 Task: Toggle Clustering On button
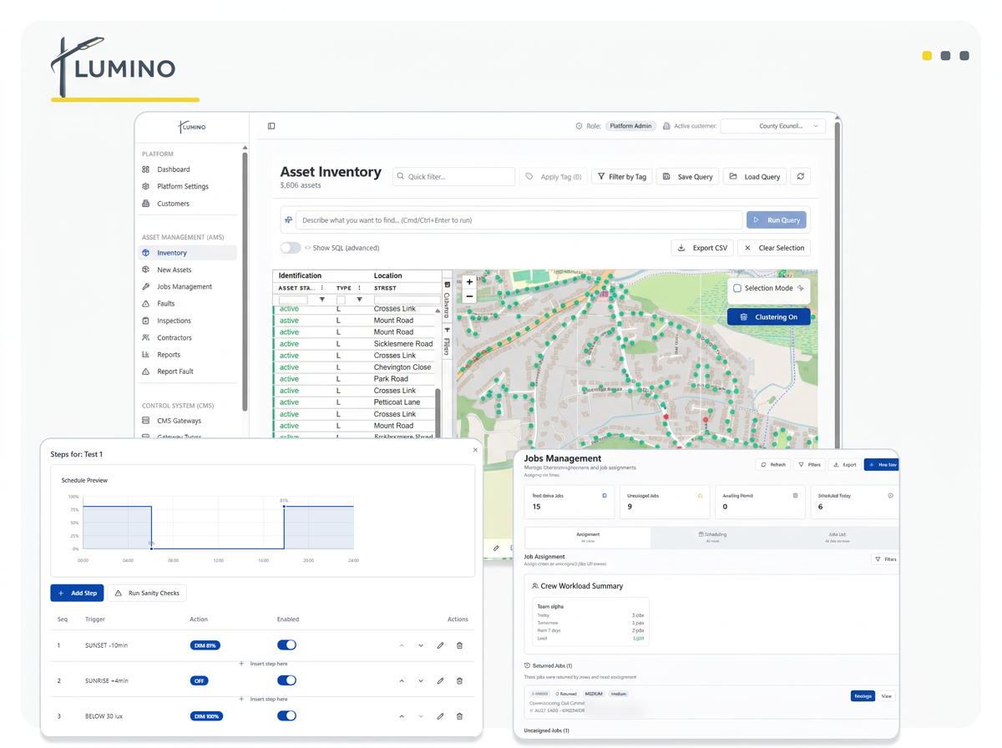pos(768,317)
